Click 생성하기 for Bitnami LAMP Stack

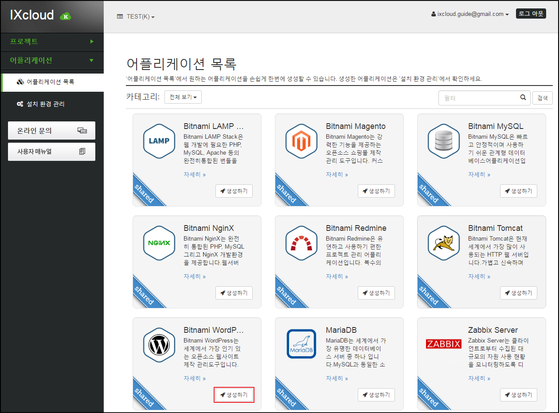[234, 191]
